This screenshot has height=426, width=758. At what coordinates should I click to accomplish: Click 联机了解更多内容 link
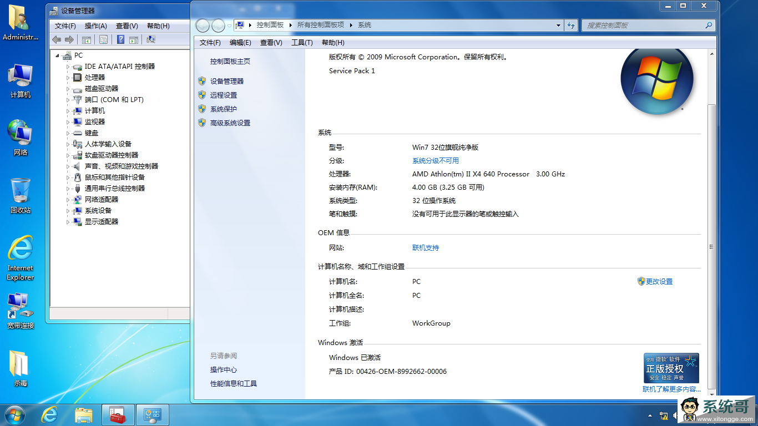point(671,389)
